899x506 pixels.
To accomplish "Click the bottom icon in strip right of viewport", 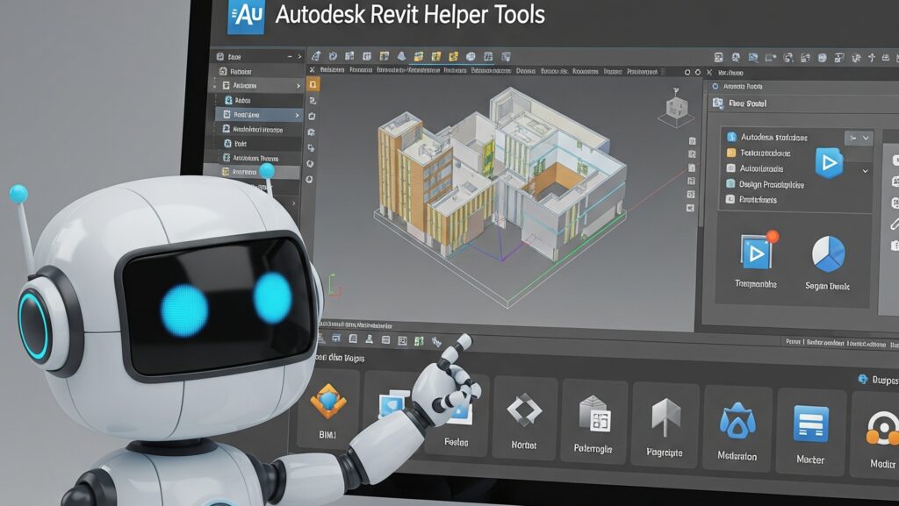I will 690,209.
